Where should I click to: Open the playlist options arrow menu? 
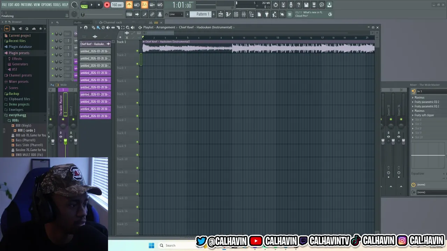click(x=81, y=28)
